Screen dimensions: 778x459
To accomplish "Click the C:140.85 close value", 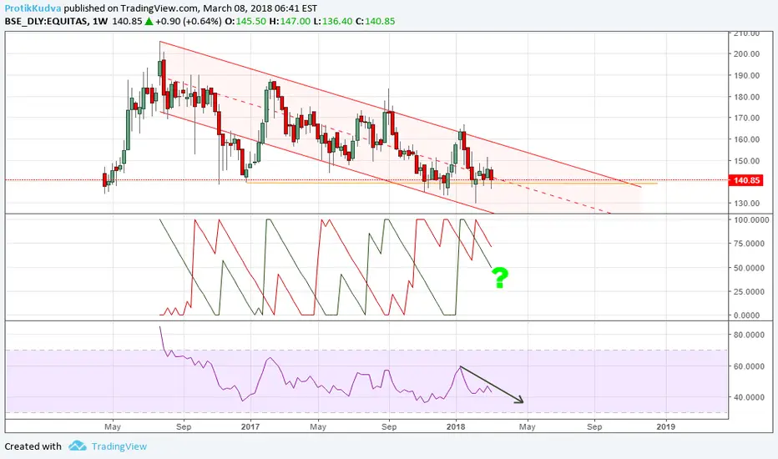I will coord(375,22).
